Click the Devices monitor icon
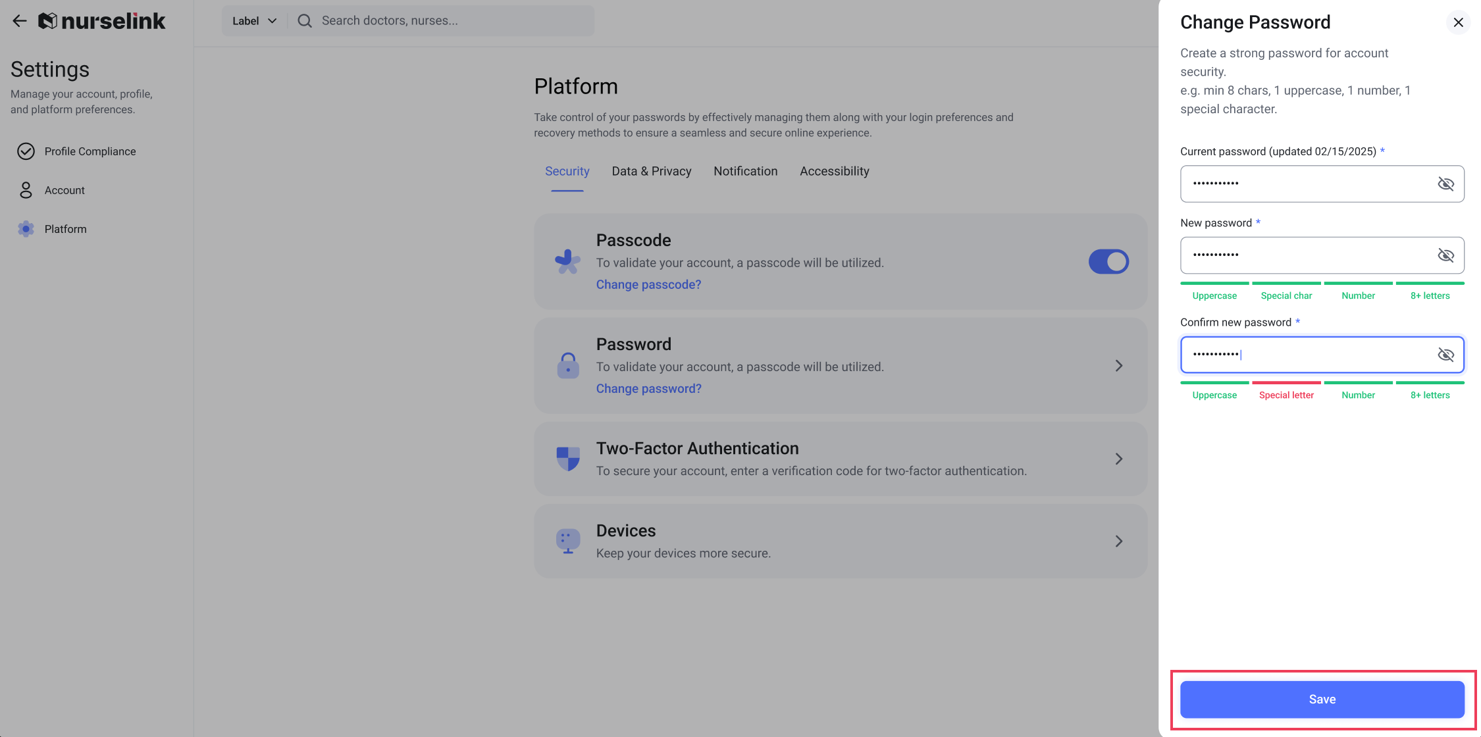 coord(567,541)
